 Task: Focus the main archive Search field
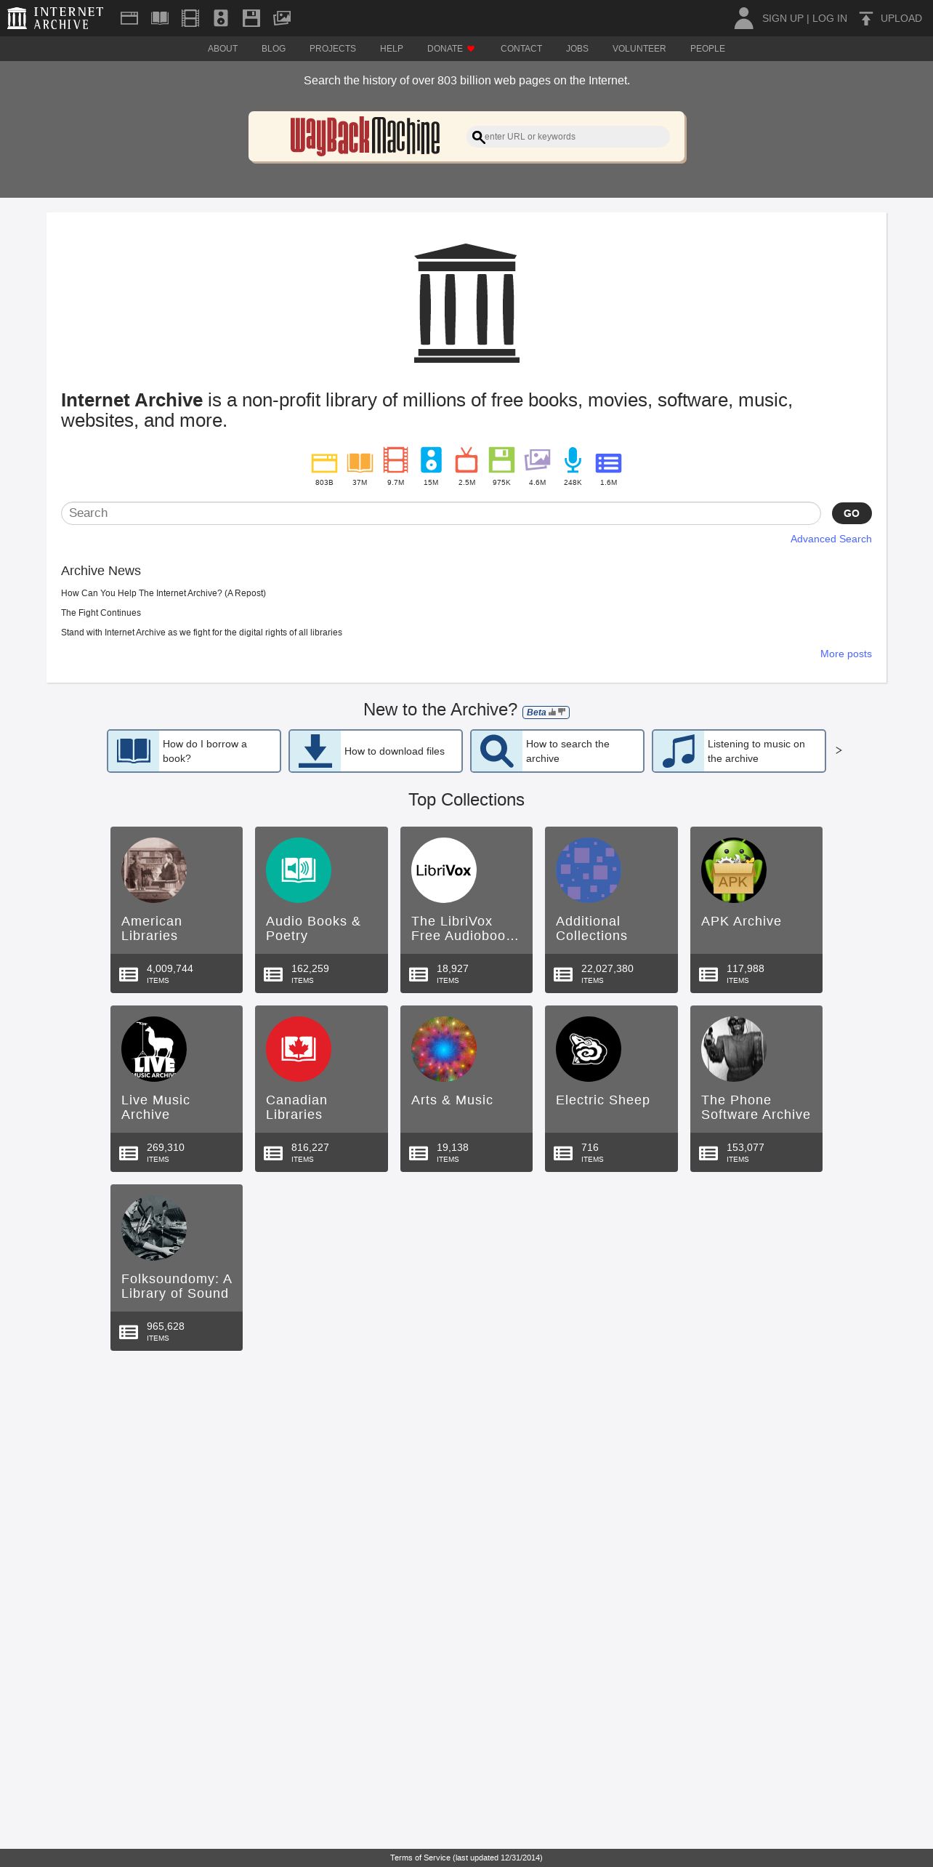point(440,513)
